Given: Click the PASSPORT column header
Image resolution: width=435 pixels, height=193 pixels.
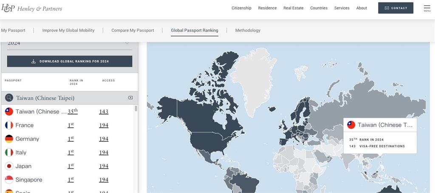Looking at the screenshot, I should point(13,81).
